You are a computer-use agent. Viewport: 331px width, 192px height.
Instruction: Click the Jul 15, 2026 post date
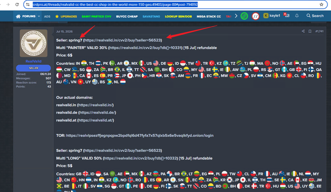click(64, 31)
